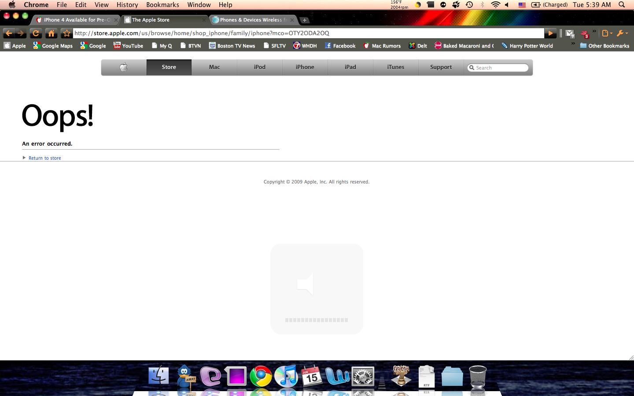634x396 pixels.
Task: Reload the page with the refresh icon
Action: (36, 33)
